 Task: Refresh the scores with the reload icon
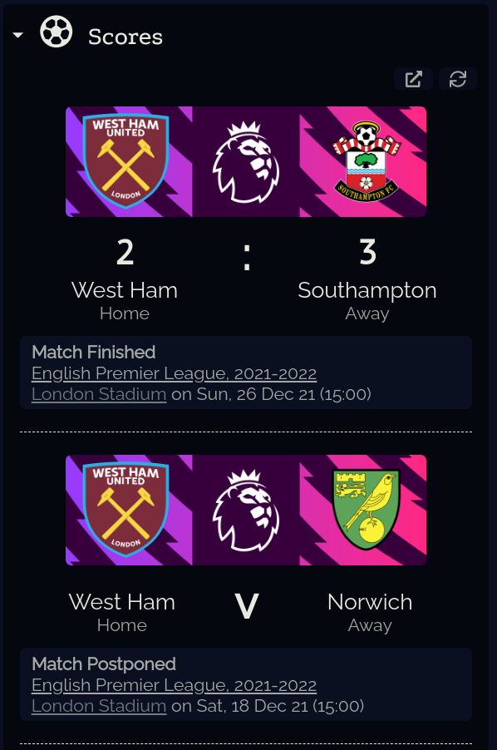[458, 79]
